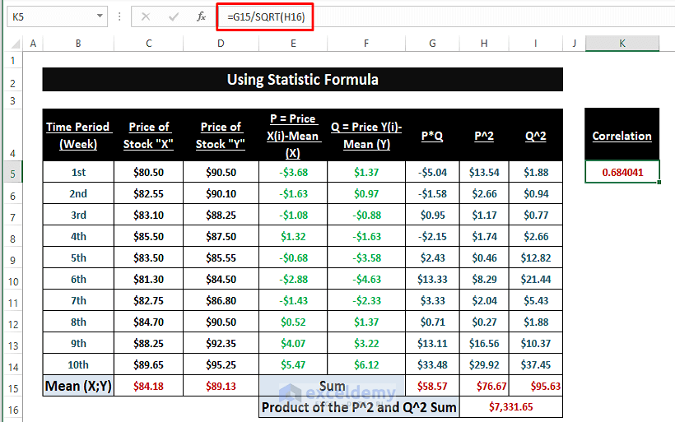675x422 pixels.
Task: Click the 'Time Period (Week)' header cell
Action: coord(78,135)
